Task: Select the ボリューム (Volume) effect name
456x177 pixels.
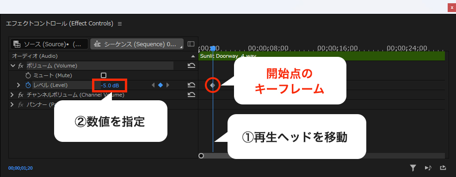Action: tap(52, 66)
